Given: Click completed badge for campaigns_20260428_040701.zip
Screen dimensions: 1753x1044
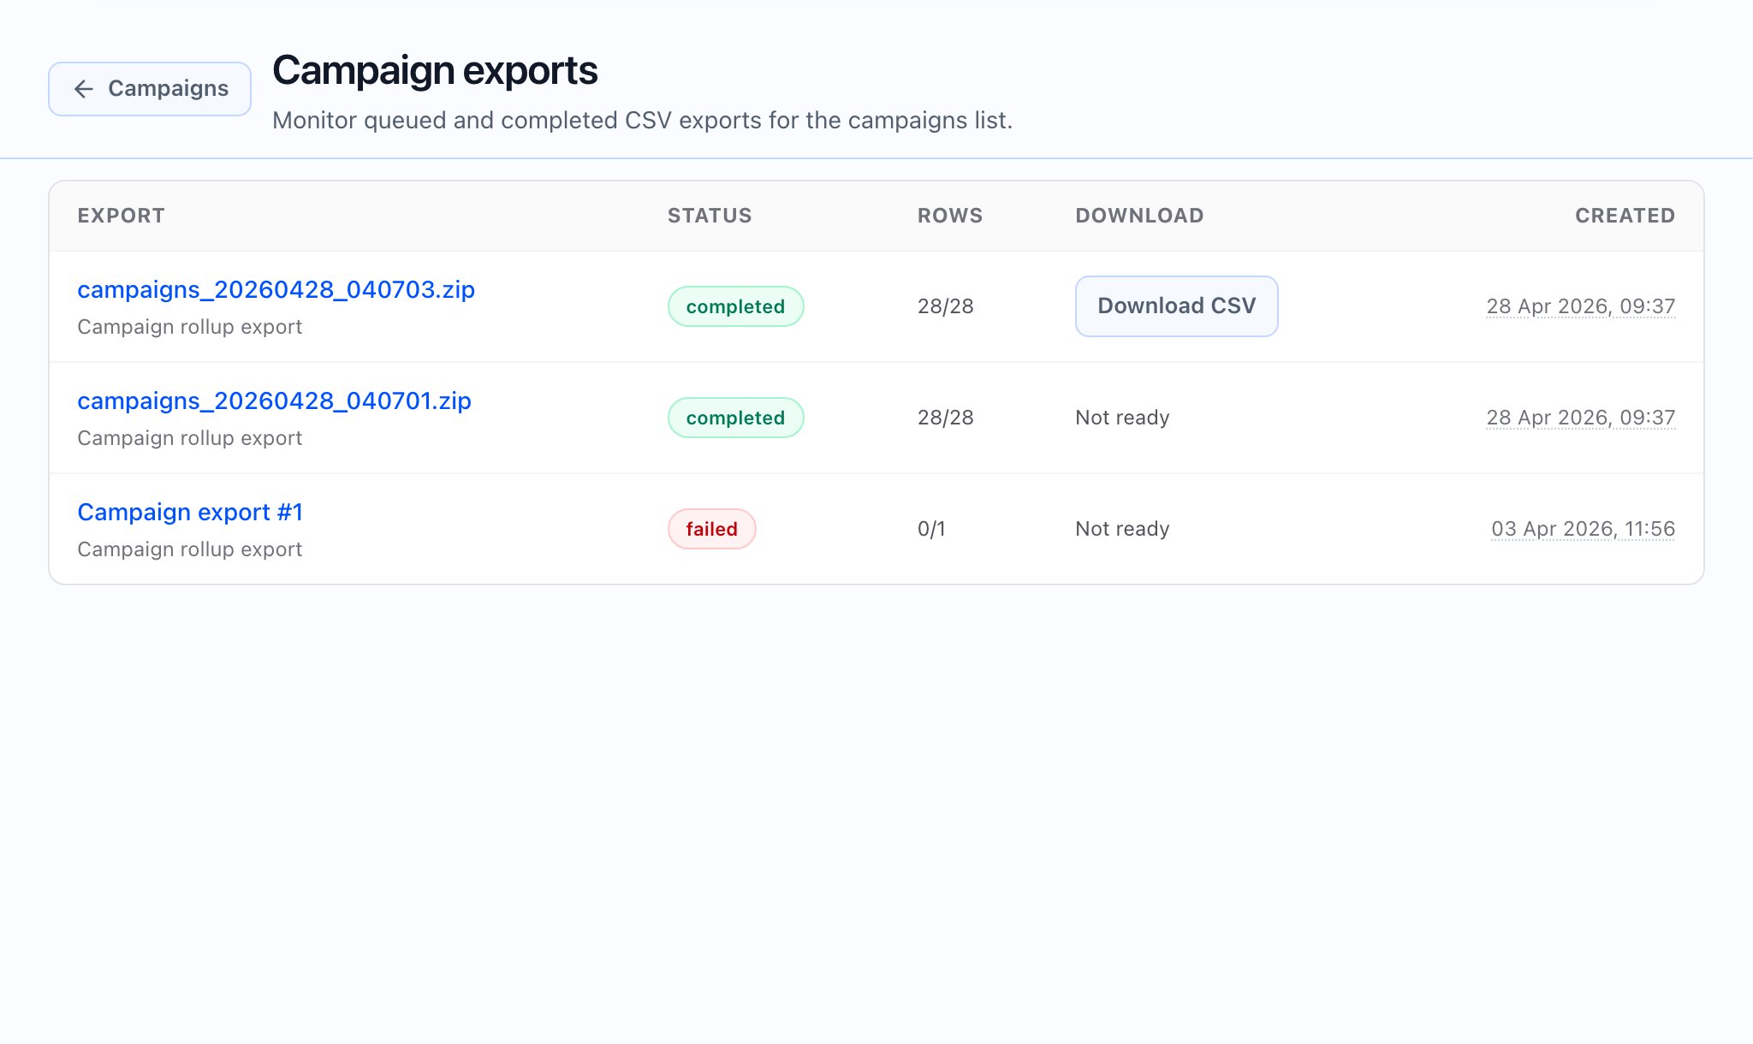Looking at the screenshot, I should pyautogui.click(x=735, y=418).
